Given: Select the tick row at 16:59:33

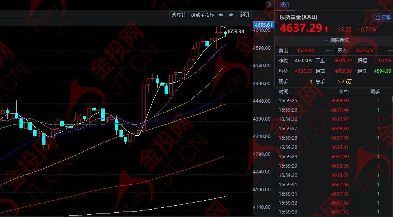Looking at the screenshot, I should tap(333, 212).
